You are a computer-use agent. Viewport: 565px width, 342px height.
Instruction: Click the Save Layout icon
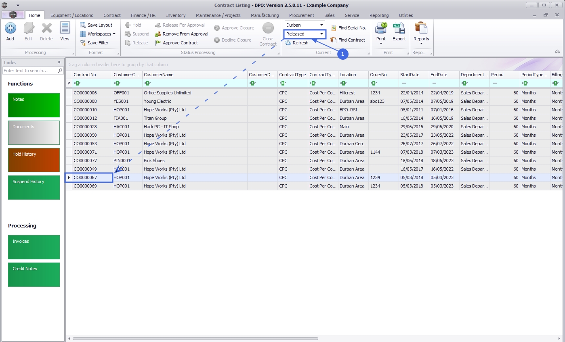point(83,25)
